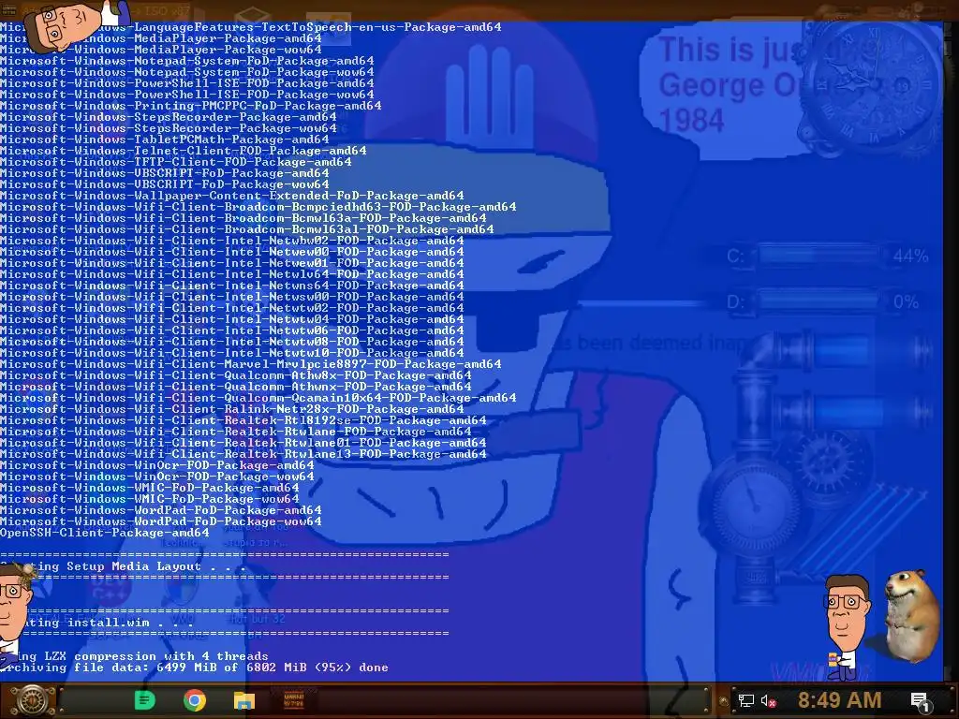The height and width of the screenshot is (719, 959).
Task: Click the PowerShell-ISE-FOD-Package-wow64 line
Action: point(187,95)
